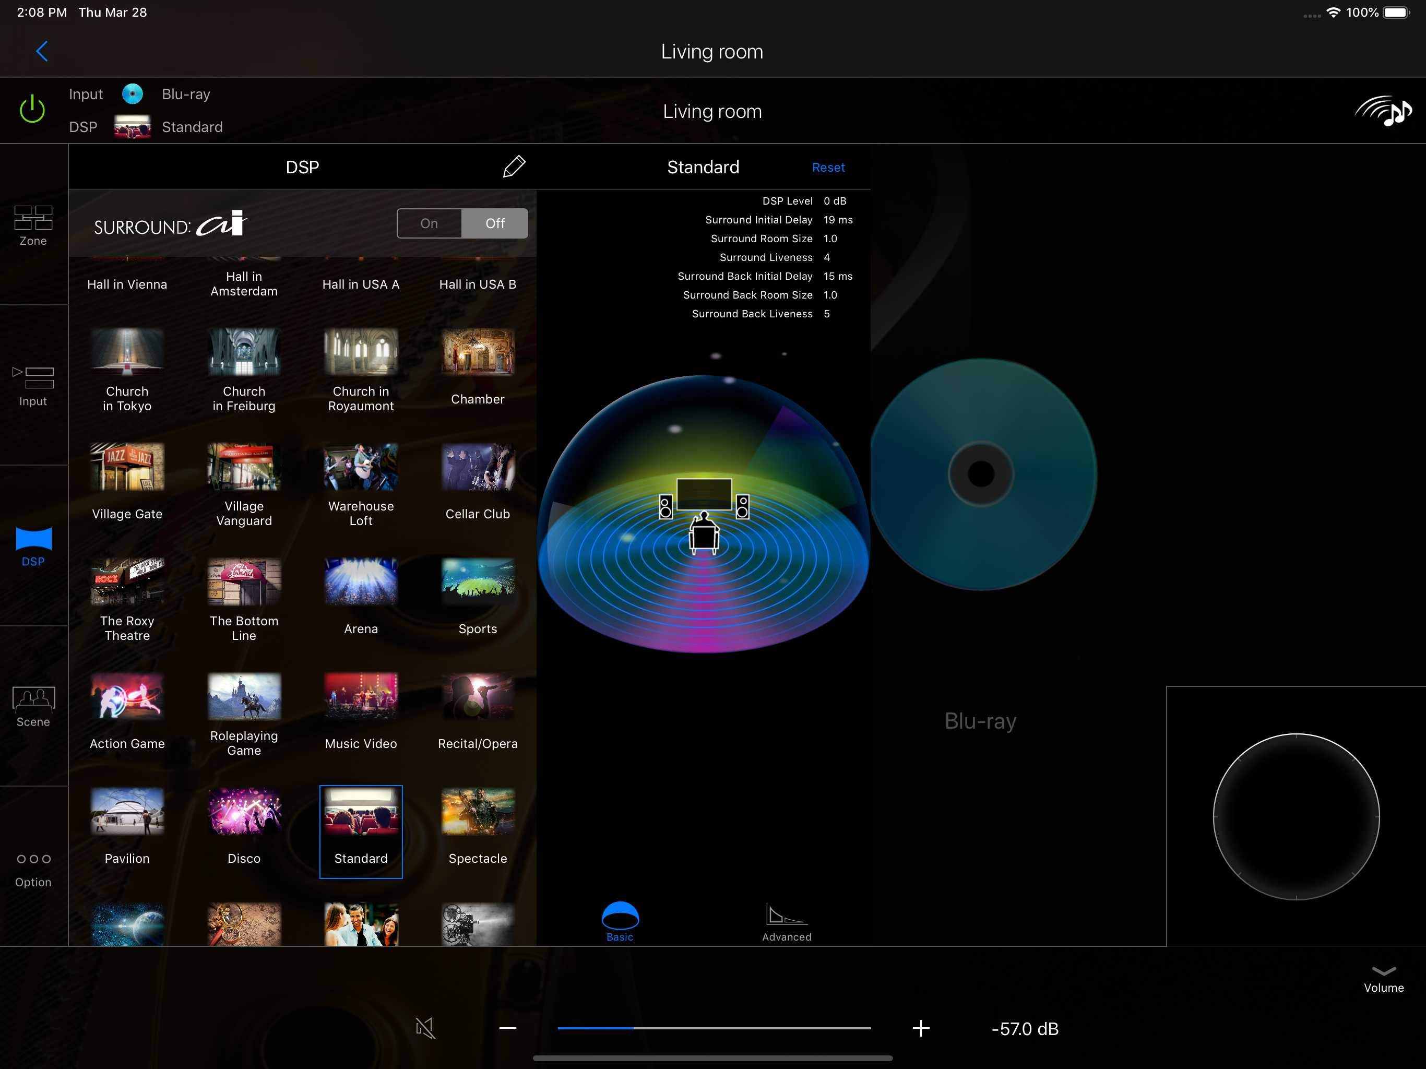This screenshot has height=1069, width=1426.
Task: Tap the circular volume dial
Action: pos(1296,816)
